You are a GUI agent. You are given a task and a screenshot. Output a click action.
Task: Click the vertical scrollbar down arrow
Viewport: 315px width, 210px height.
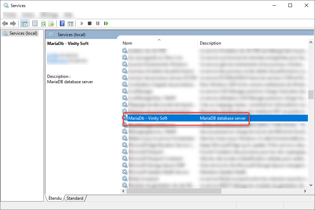(x=311, y=185)
